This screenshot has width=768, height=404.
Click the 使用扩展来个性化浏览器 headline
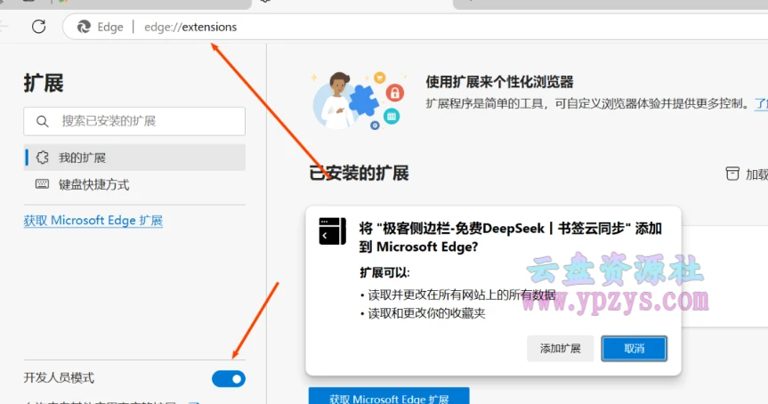[499, 82]
